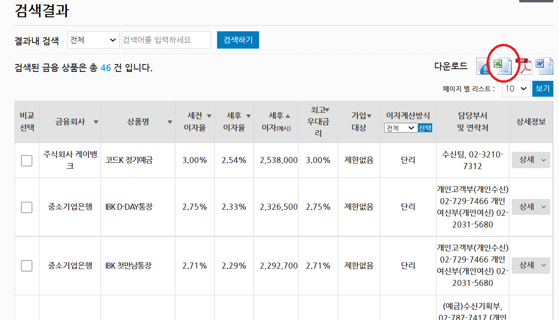Sort by 세후 이자율 arrow
The height and width of the screenshot is (320, 559).
click(x=248, y=116)
